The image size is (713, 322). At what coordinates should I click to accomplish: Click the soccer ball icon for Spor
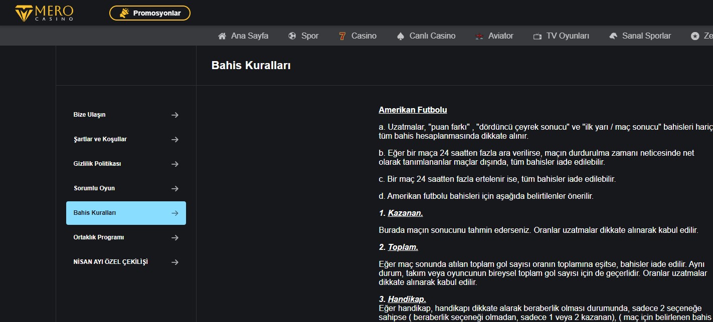292,36
